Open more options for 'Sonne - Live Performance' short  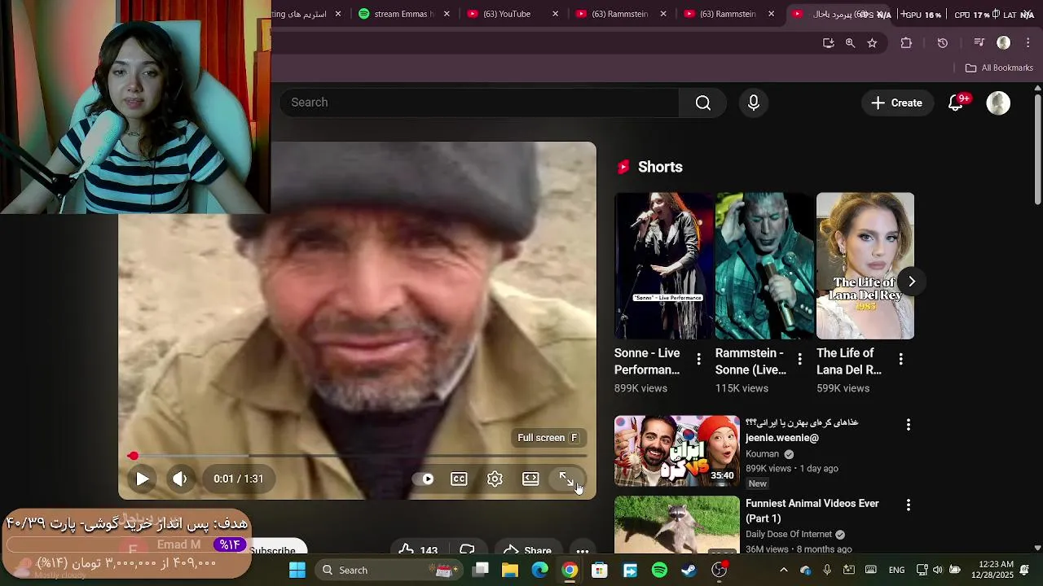pyautogui.click(x=698, y=359)
